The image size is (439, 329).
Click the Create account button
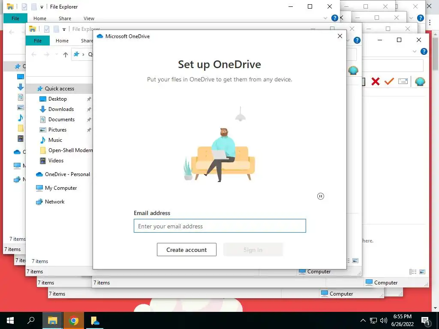coord(186,250)
